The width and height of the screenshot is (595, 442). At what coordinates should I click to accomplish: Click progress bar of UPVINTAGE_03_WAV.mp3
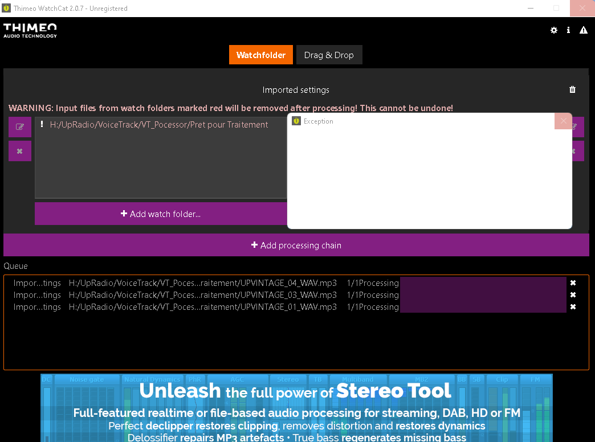(483, 295)
